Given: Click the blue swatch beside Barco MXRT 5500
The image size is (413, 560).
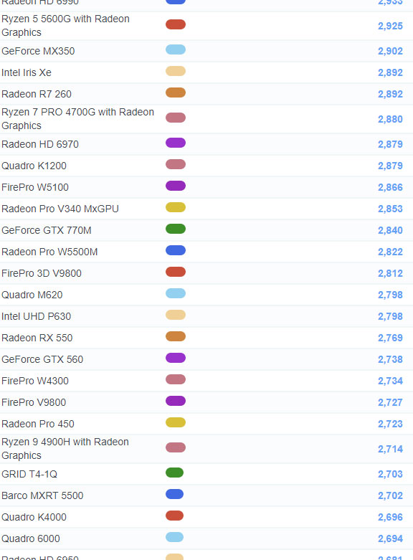Looking at the screenshot, I should coord(174,494).
